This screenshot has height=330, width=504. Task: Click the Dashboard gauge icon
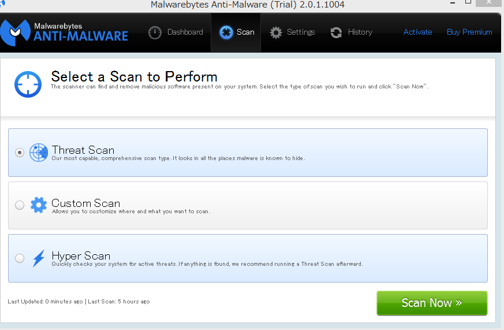pos(155,32)
